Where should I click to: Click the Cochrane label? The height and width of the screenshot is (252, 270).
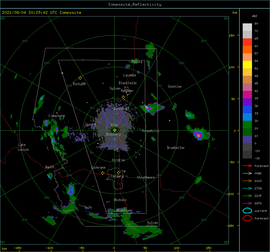[98, 168]
